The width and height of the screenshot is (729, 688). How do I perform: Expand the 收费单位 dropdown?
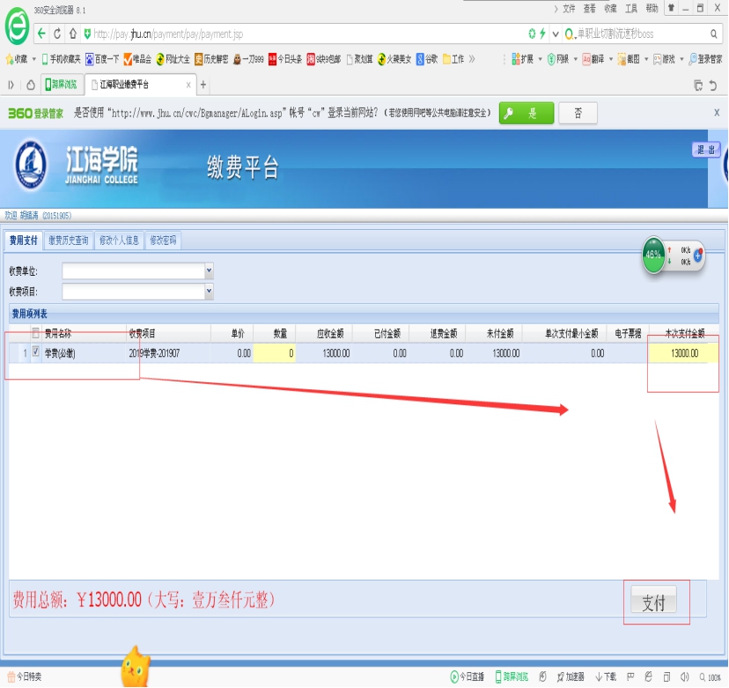point(209,270)
